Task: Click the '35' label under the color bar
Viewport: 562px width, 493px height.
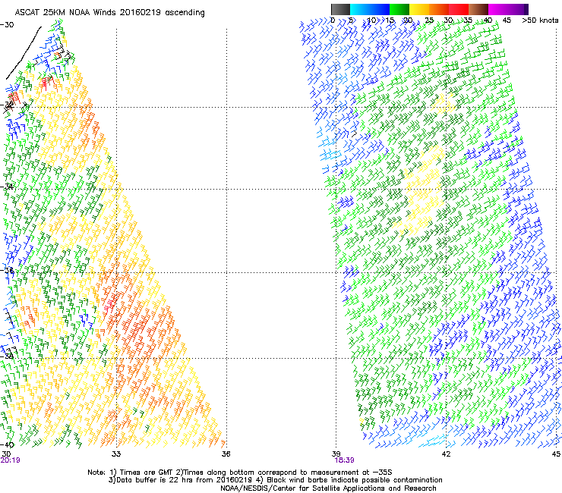Action: (468, 20)
